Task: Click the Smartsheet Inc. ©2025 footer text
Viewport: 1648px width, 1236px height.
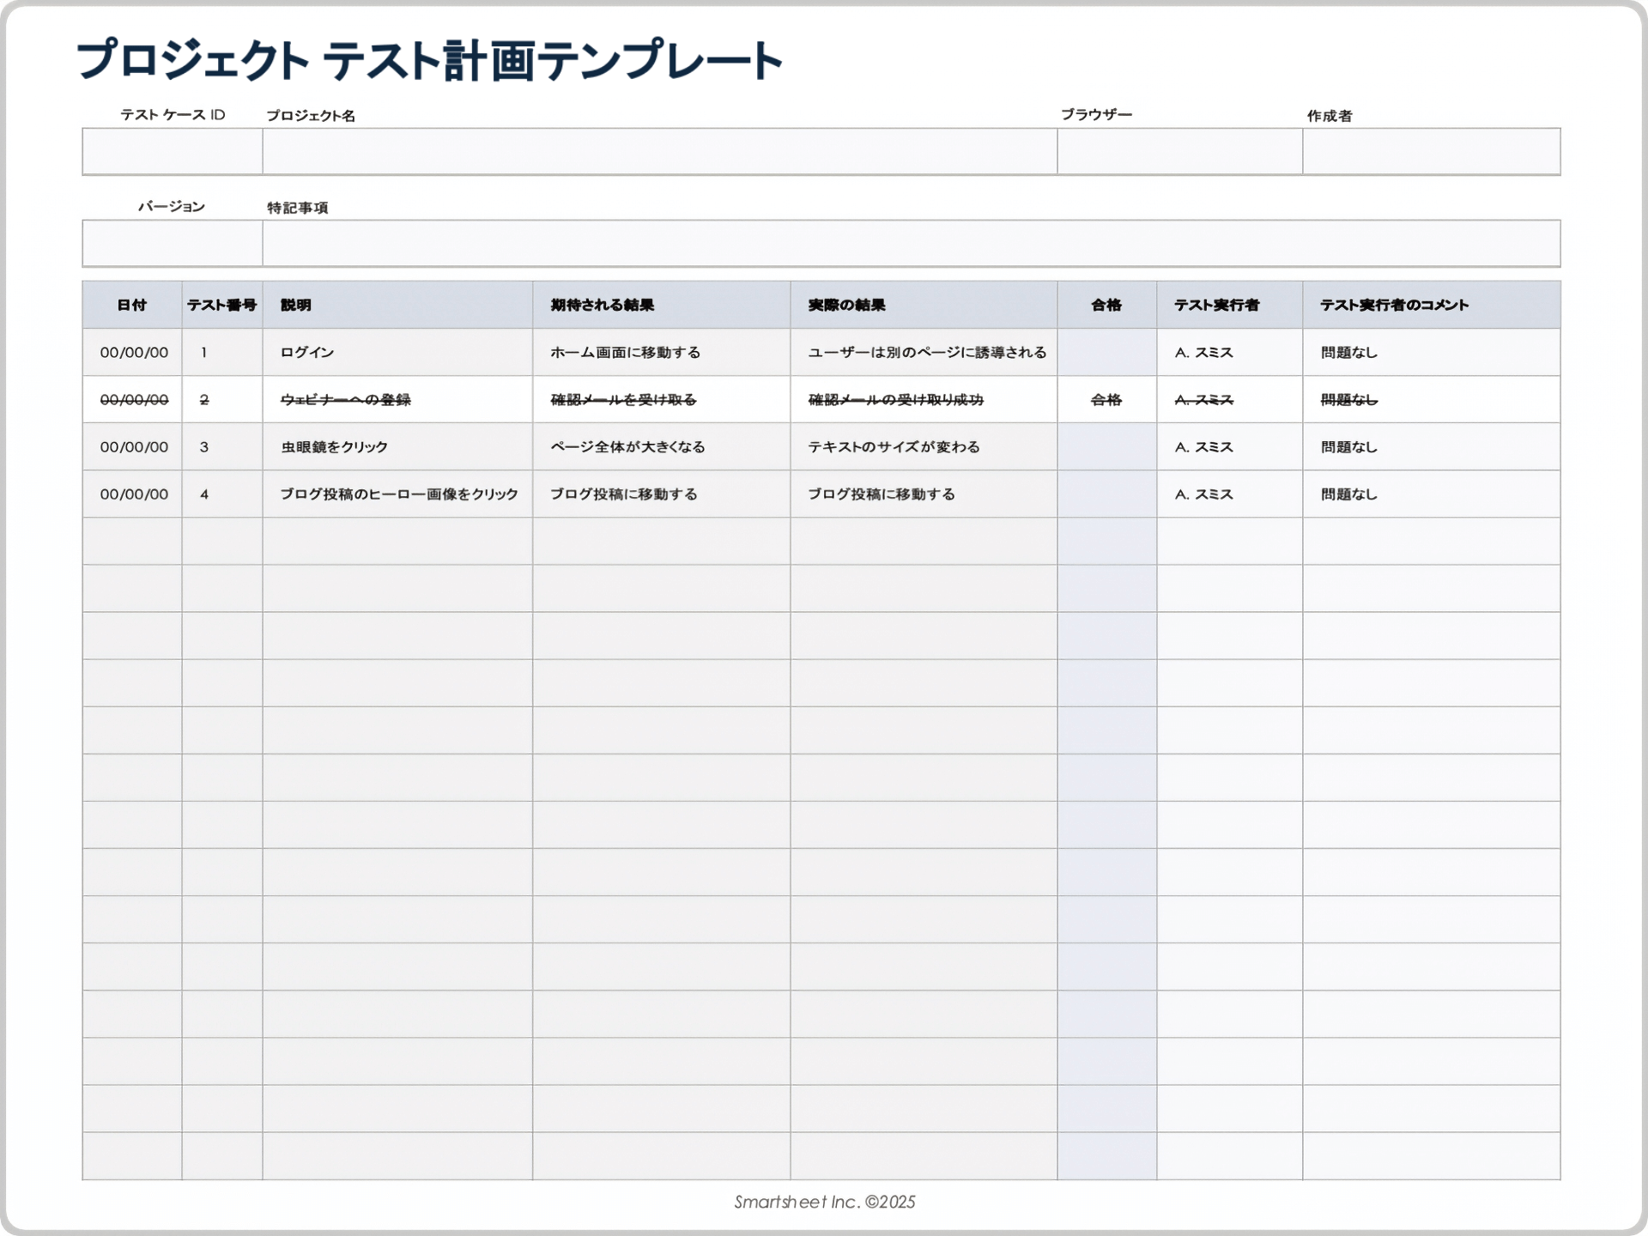Action: pos(824,1203)
